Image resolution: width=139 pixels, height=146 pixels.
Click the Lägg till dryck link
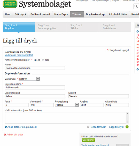pyautogui.click(x=117, y=127)
